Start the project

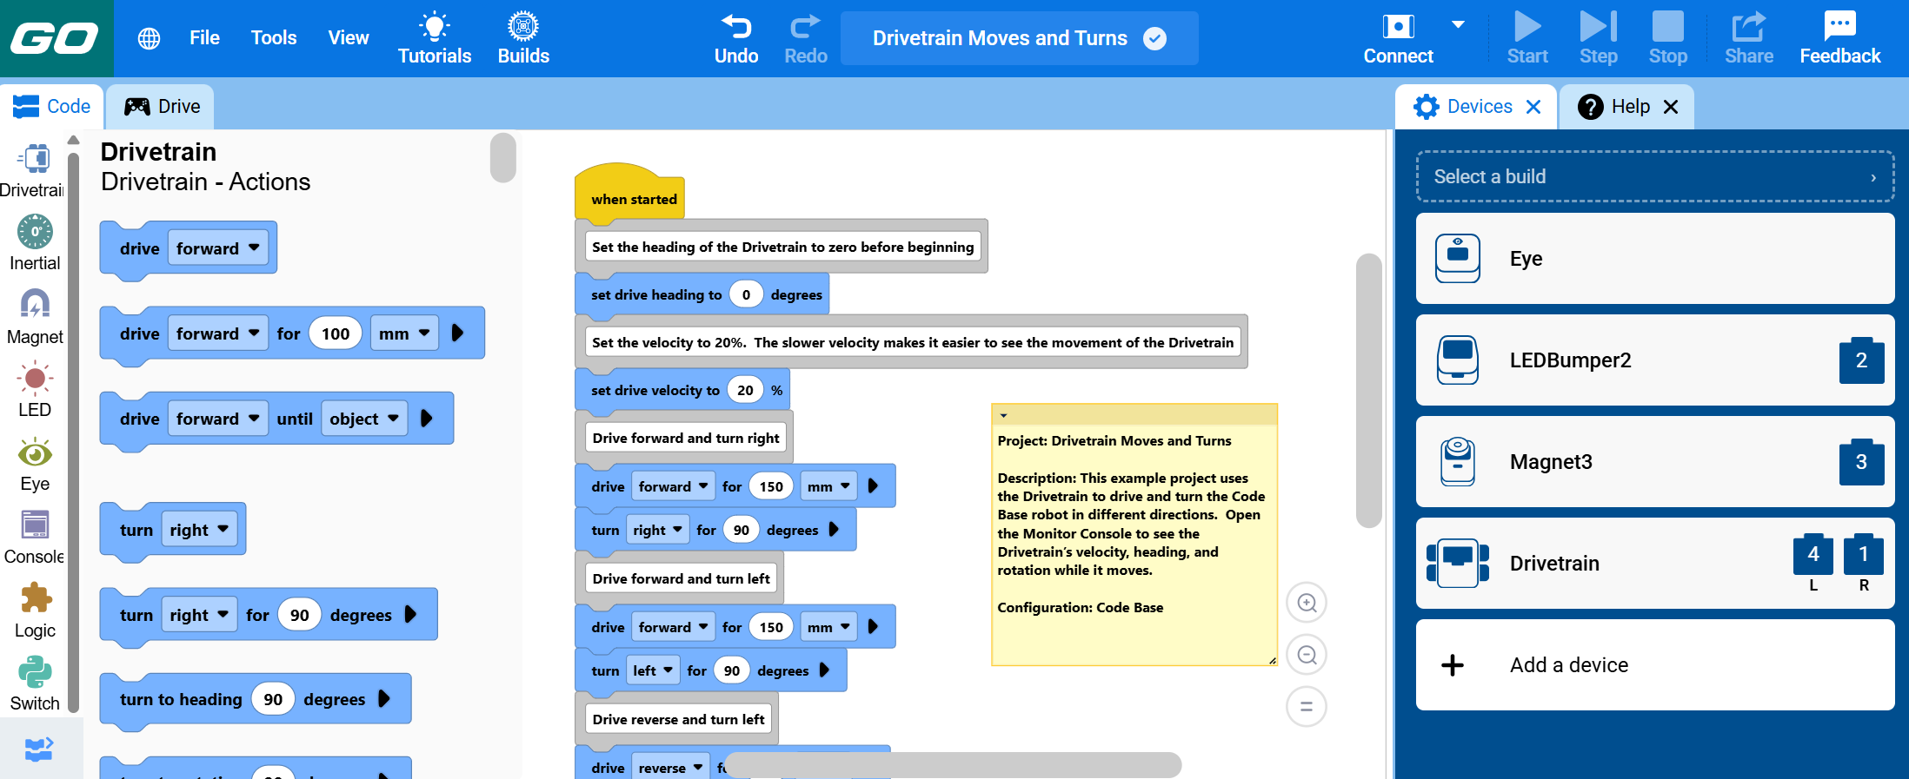pyautogui.click(x=1527, y=38)
